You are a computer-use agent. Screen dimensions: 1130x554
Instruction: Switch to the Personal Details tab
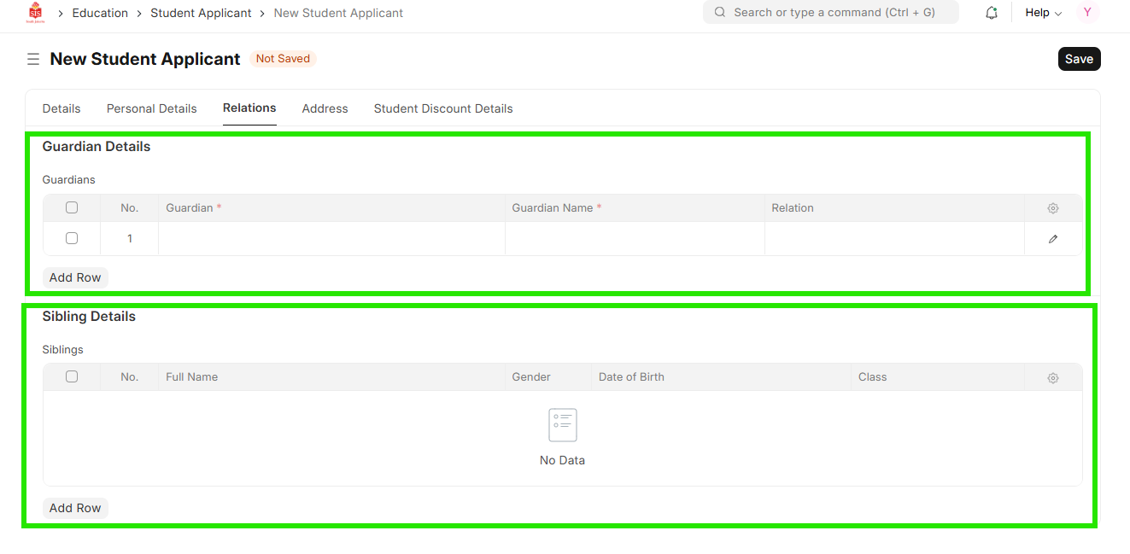click(x=151, y=108)
